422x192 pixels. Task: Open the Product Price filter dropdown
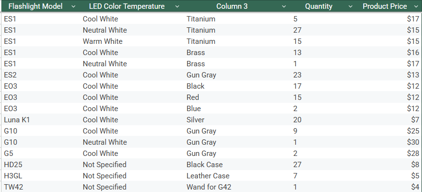(x=416, y=6)
